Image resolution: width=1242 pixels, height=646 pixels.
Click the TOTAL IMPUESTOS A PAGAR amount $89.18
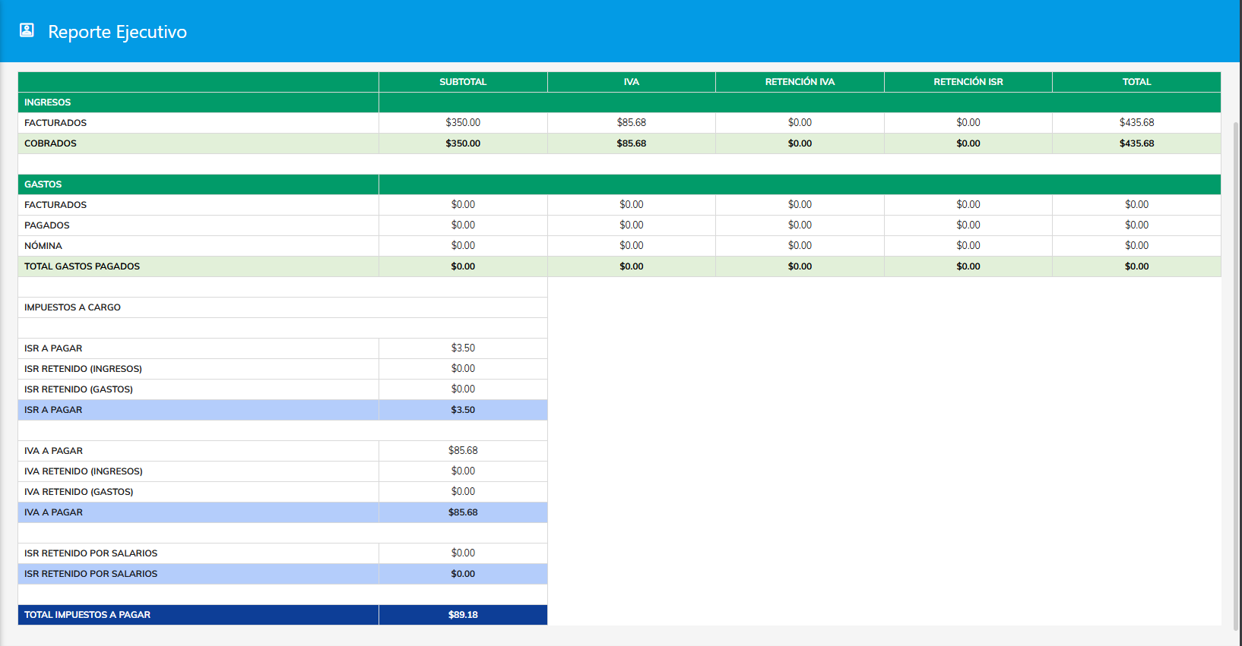[x=462, y=615]
